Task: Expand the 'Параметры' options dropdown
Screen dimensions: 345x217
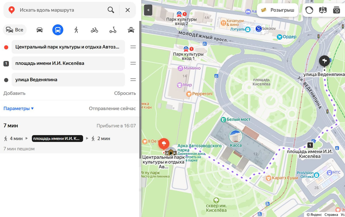Action: point(19,109)
